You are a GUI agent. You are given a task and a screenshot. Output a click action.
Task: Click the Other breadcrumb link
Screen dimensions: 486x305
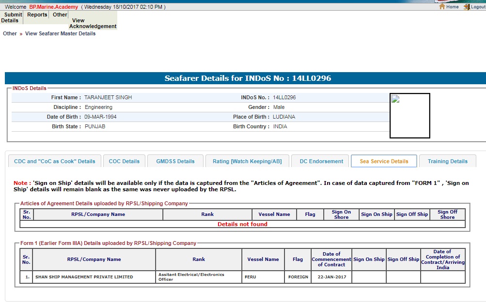pos(10,33)
